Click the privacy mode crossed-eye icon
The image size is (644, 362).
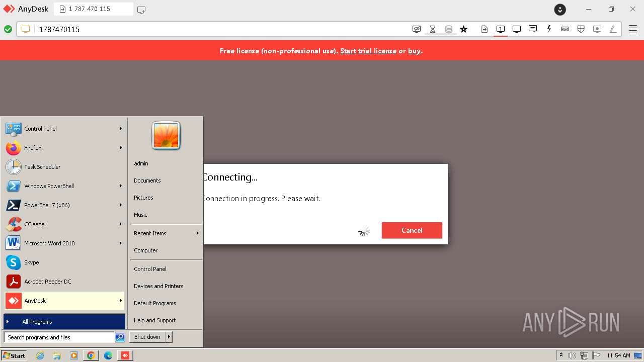(417, 29)
